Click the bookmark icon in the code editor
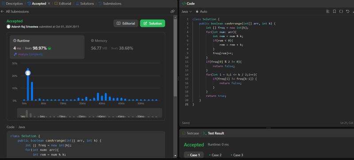The image size is (354, 160). point(335,11)
